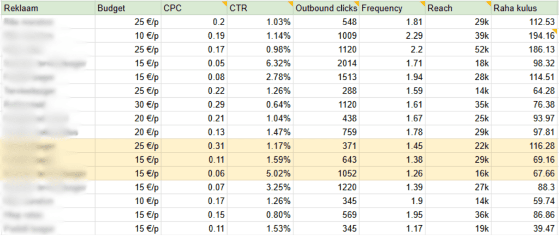Click the Reach cell showing 36k
The height and width of the screenshot is (236, 559).
[480, 216]
